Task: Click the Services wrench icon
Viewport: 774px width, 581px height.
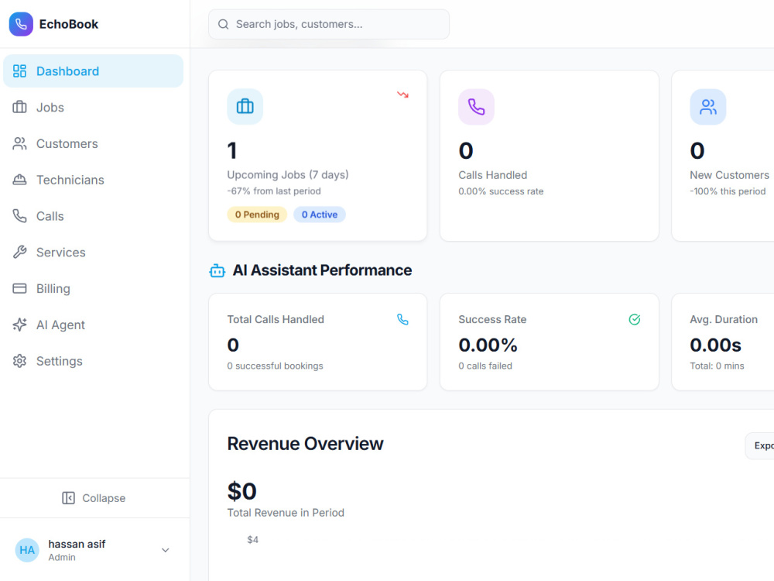Action: tap(19, 253)
